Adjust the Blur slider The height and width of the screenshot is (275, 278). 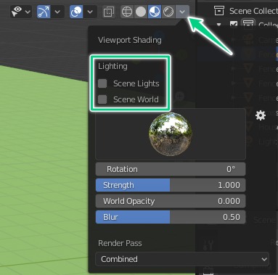coord(171,217)
